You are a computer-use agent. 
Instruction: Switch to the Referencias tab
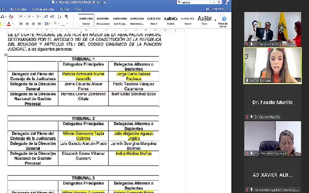(x=19, y=9)
